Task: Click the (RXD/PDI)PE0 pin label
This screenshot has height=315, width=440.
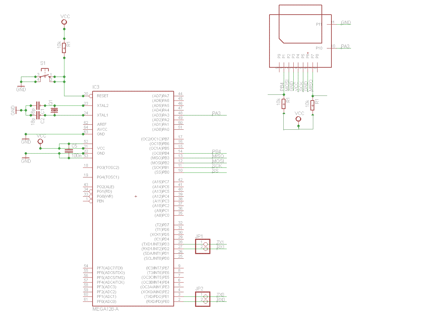Action: tap(158, 301)
